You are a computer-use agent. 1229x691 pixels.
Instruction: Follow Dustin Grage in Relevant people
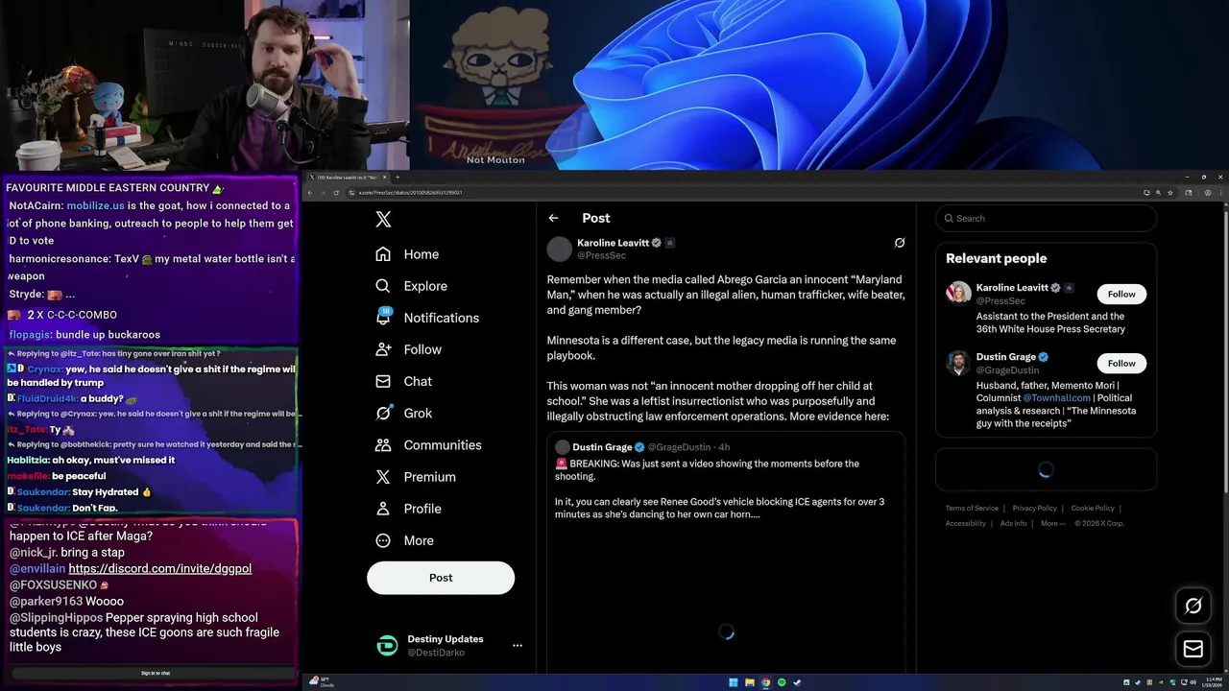click(1121, 364)
